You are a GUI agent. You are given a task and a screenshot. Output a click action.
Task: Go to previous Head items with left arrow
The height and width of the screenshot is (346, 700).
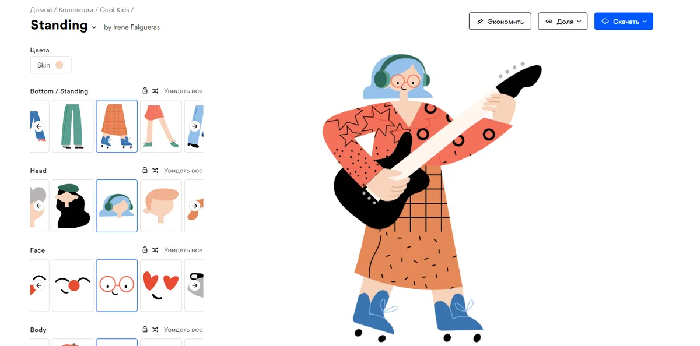pos(39,206)
